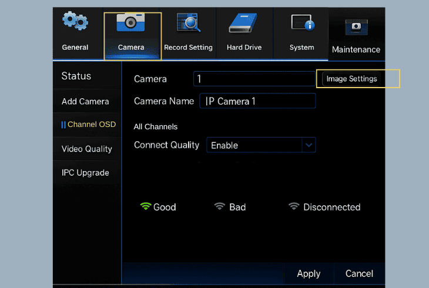The width and height of the screenshot is (429, 288).
Task: Open the Video Quality sidebar item
Action: (87, 149)
